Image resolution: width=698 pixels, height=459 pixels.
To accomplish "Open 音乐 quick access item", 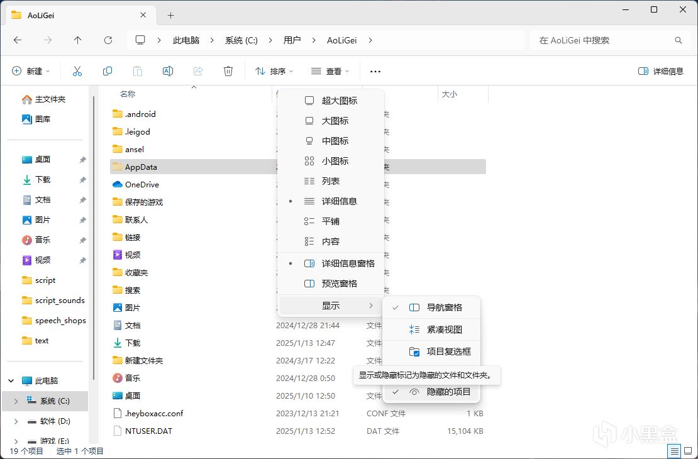I will click(36, 240).
